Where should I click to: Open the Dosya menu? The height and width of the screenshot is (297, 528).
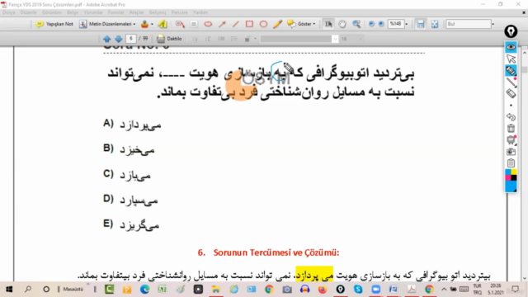click(x=8, y=12)
